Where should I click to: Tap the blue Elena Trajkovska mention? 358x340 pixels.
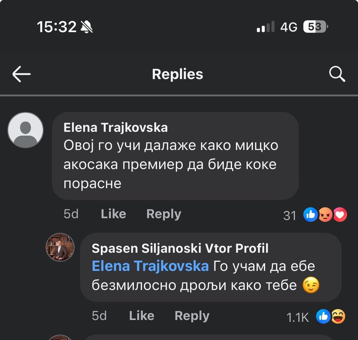coord(150,266)
